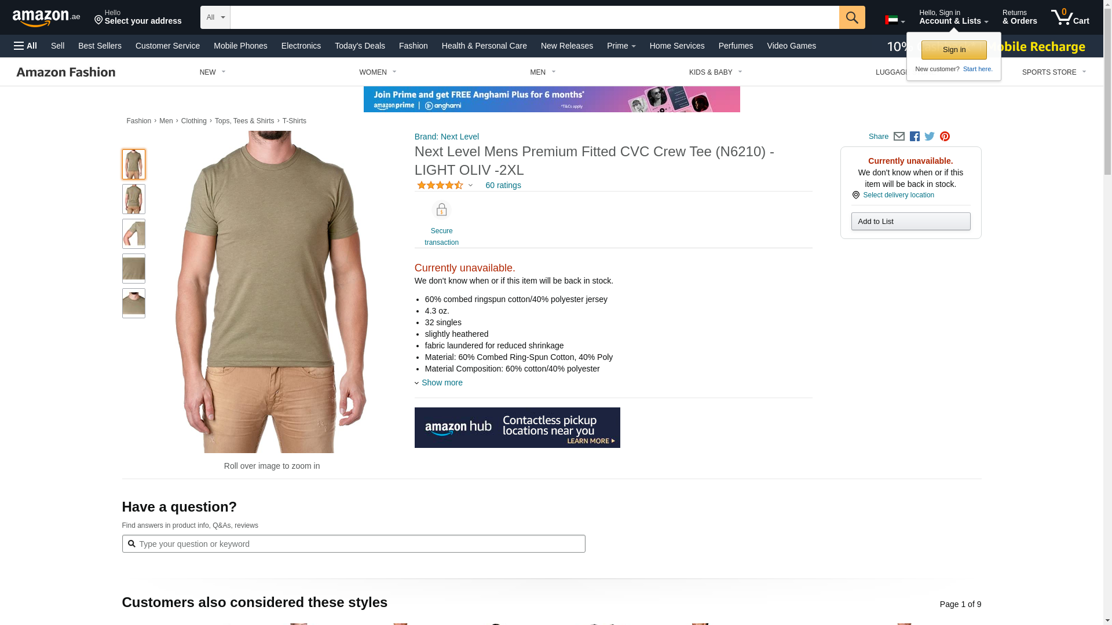The image size is (1112, 625).
Task: Share product on Twitter icon
Action: 930,137
